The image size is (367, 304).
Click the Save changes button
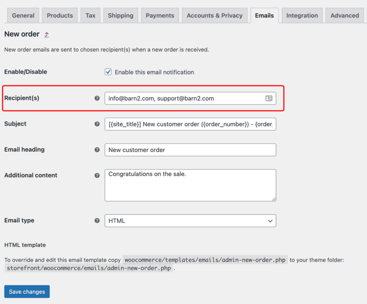[26, 291]
